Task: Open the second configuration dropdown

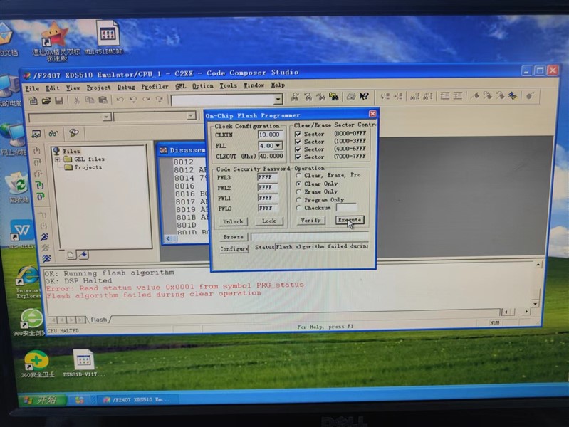Action: click(x=191, y=116)
